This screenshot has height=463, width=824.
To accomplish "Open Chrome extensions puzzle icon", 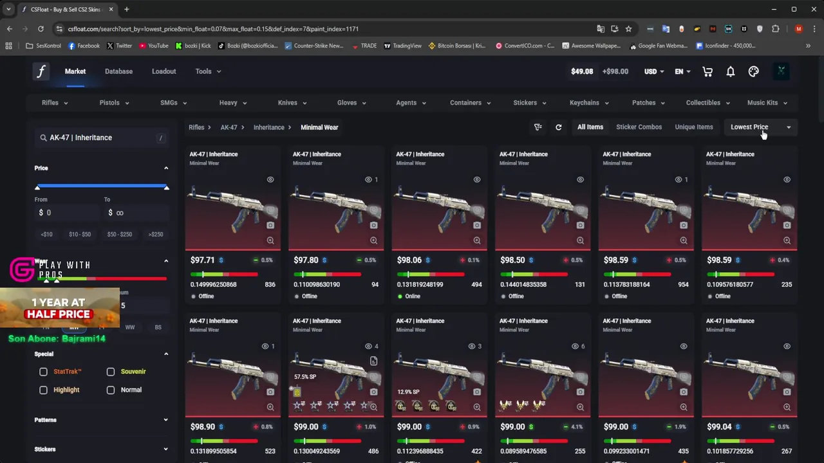I will (775, 29).
